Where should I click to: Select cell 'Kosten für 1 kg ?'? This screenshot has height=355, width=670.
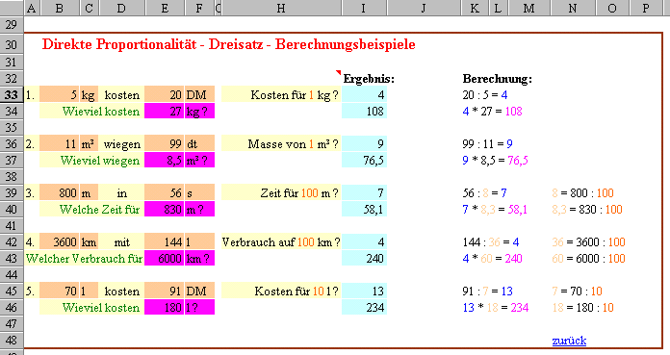coord(281,95)
